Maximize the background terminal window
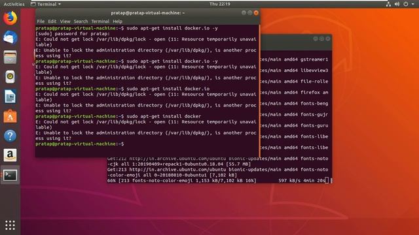 321,39
